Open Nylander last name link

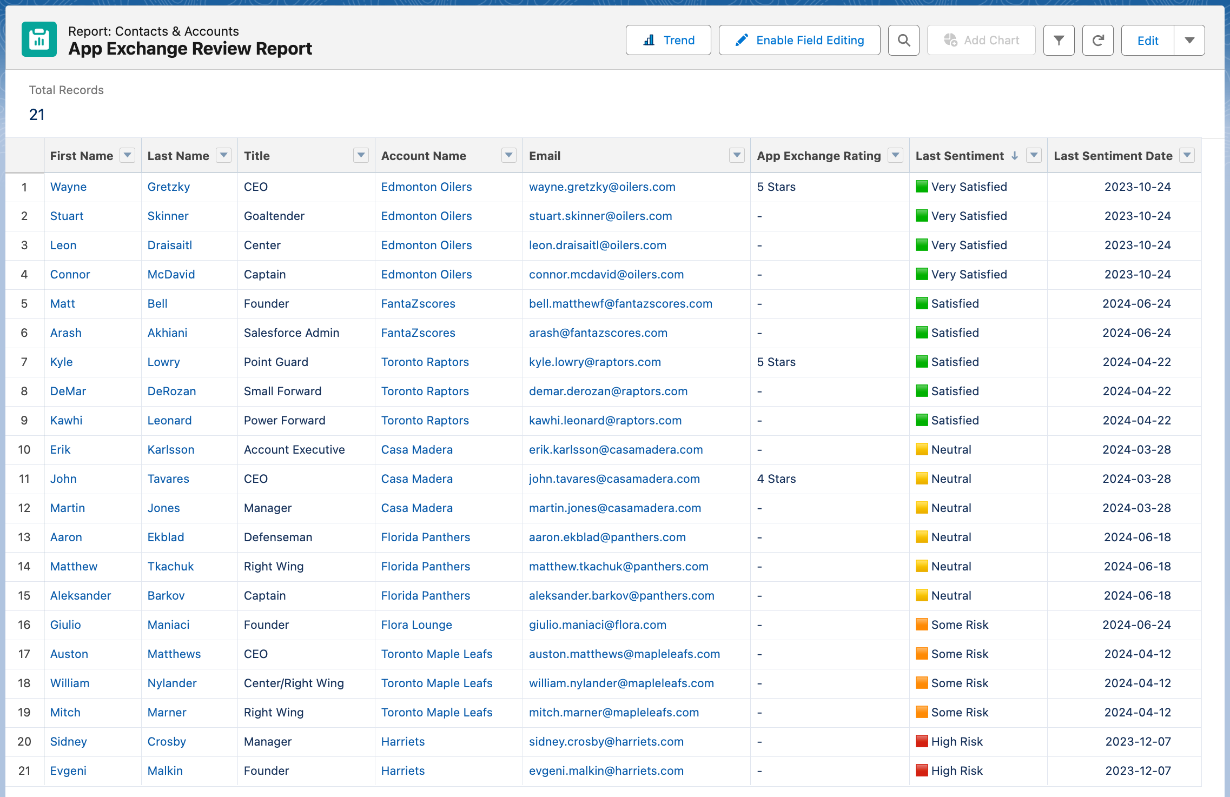tap(172, 683)
